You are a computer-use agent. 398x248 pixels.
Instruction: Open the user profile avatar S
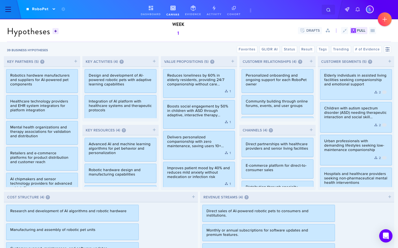point(370,9)
